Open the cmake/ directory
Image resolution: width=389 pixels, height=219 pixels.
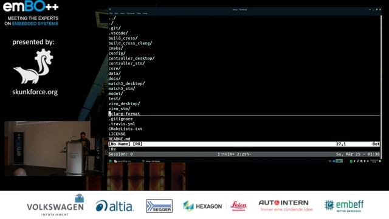pos(116,48)
